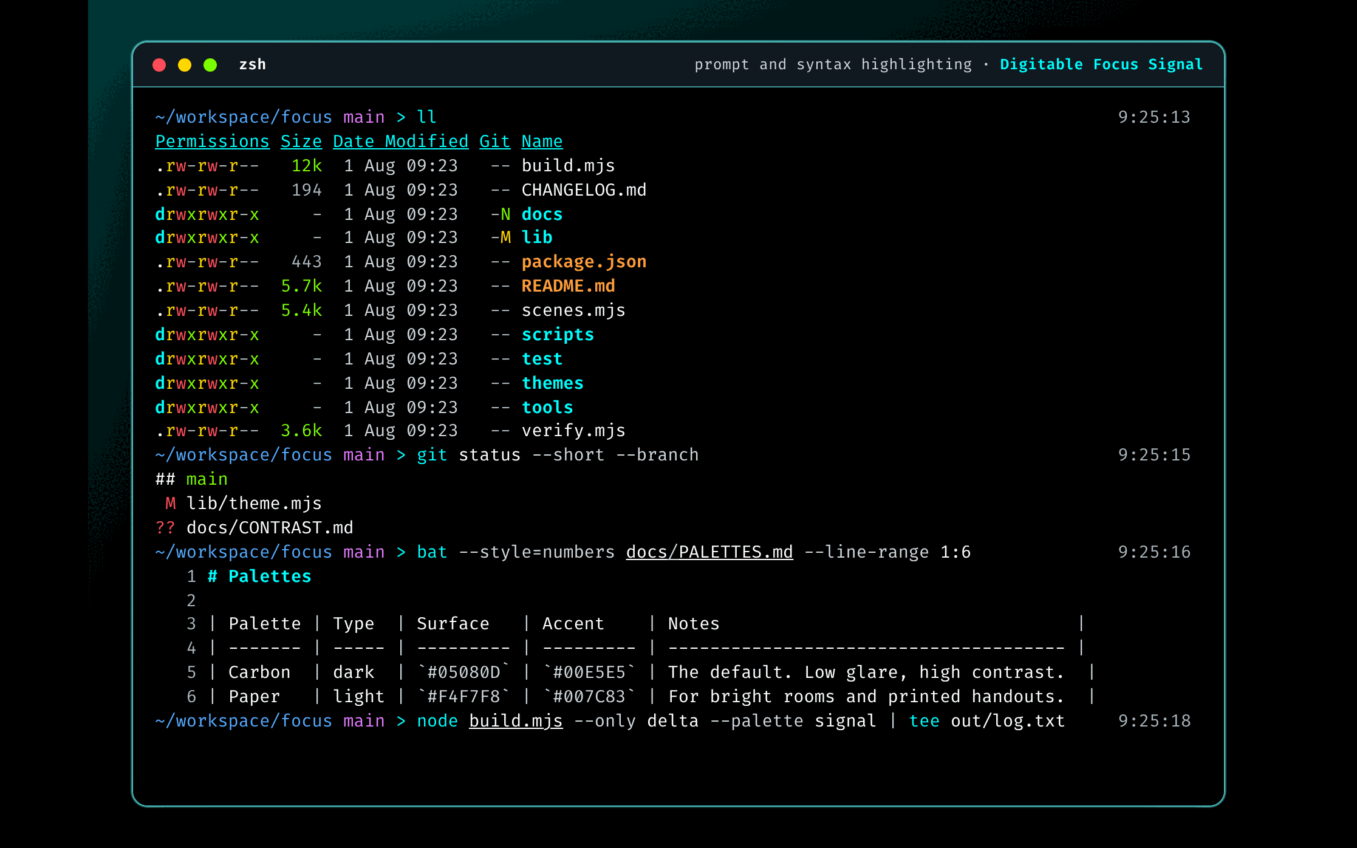Click the -M git status flag
The width and height of the screenshot is (1357, 848).
501,238
